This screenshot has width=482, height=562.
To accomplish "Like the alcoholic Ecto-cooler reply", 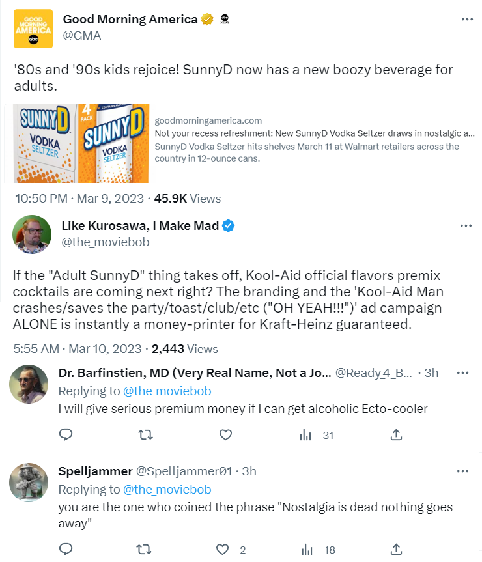I will [x=225, y=434].
